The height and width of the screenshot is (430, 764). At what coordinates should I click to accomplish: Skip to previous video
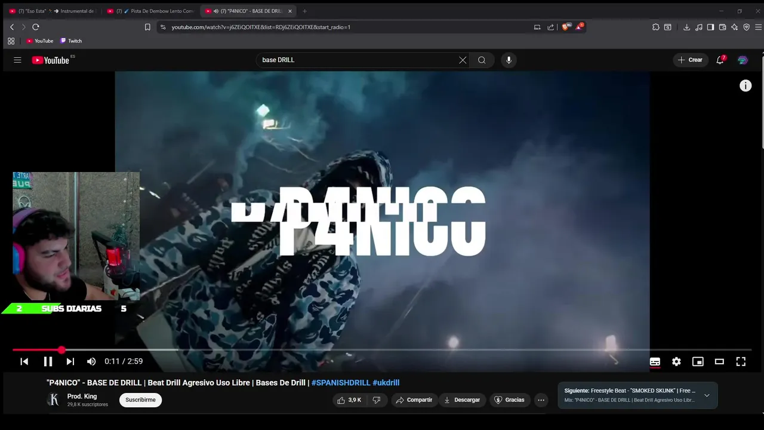click(24, 361)
